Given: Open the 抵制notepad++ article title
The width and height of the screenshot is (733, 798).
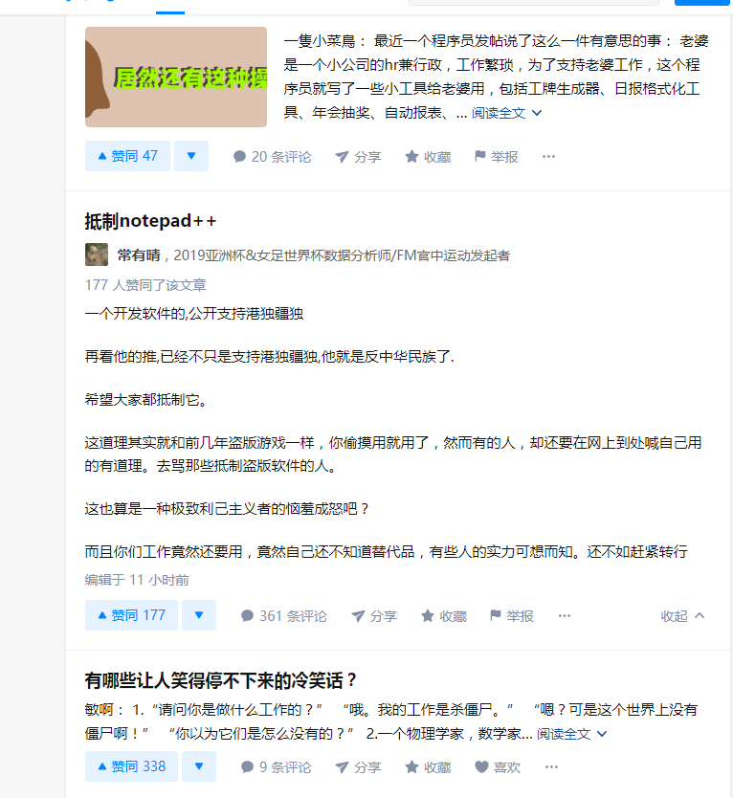Looking at the screenshot, I should [150, 221].
